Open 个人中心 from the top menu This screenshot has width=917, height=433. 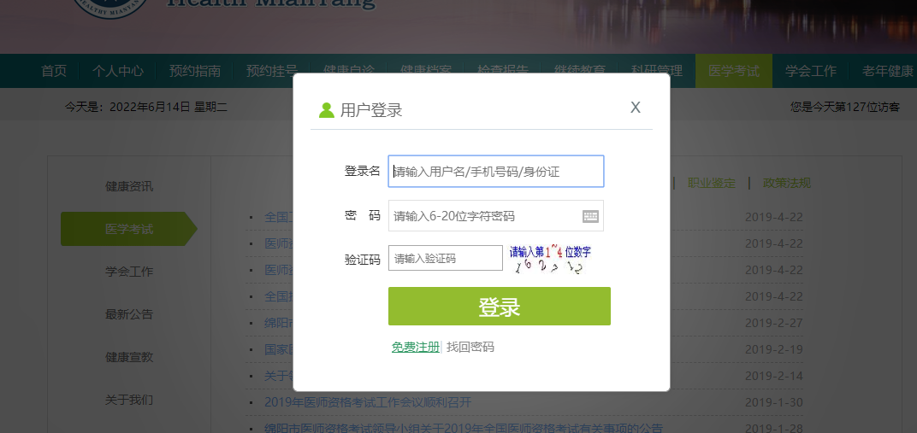click(118, 71)
